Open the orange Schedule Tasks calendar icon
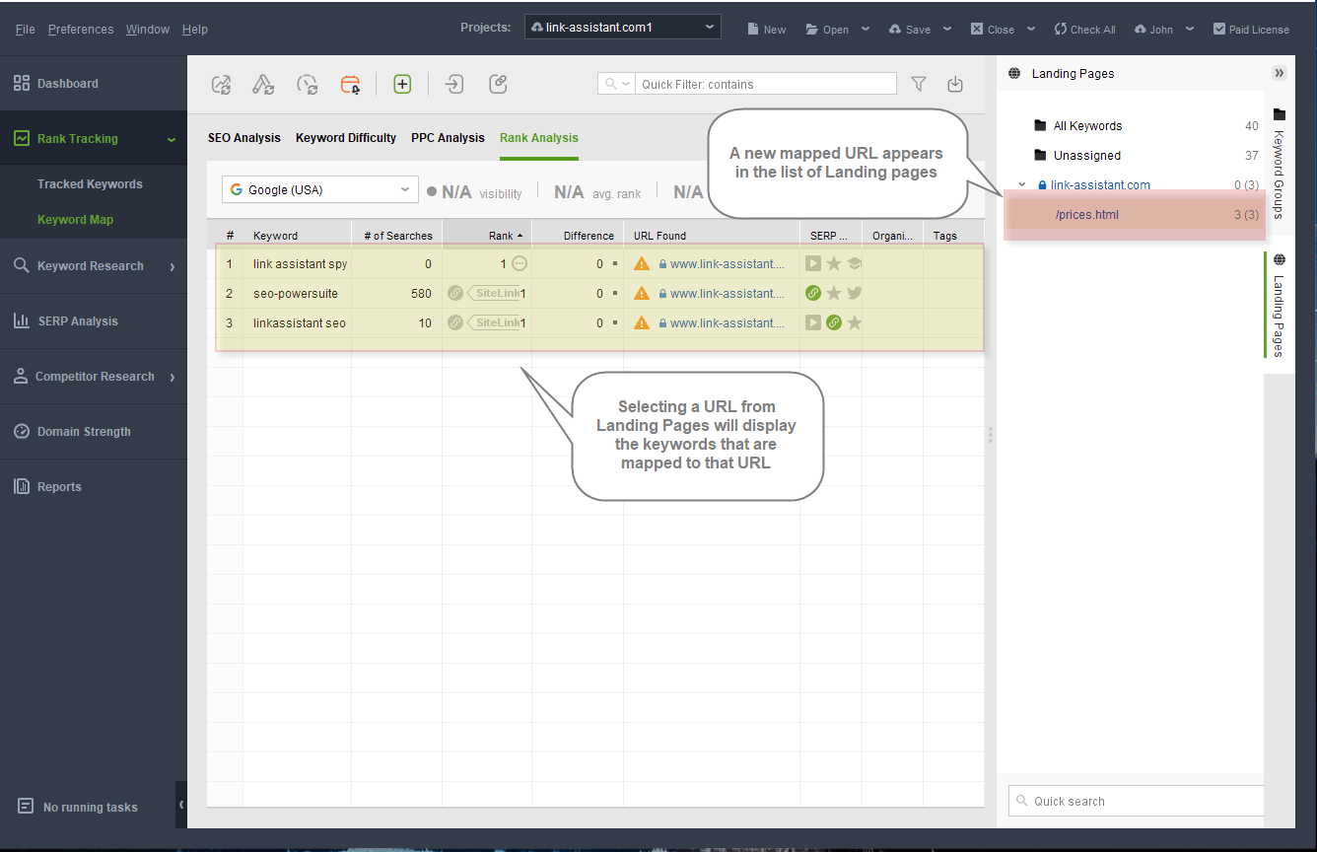This screenshot has height=852, width=1317. tap(351, 85)
